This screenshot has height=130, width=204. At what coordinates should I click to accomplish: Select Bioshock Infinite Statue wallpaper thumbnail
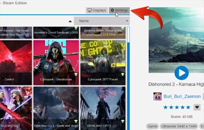(103, 33)
